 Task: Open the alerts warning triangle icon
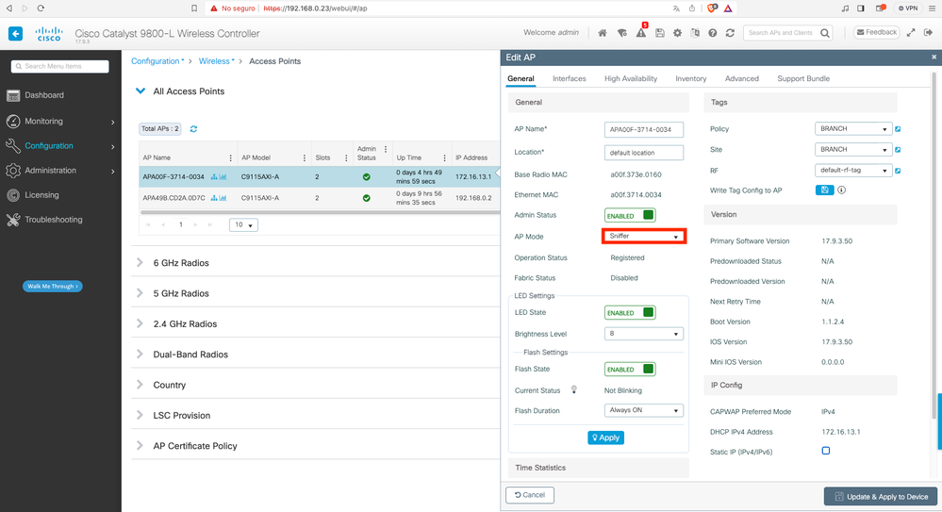point(641,33)
